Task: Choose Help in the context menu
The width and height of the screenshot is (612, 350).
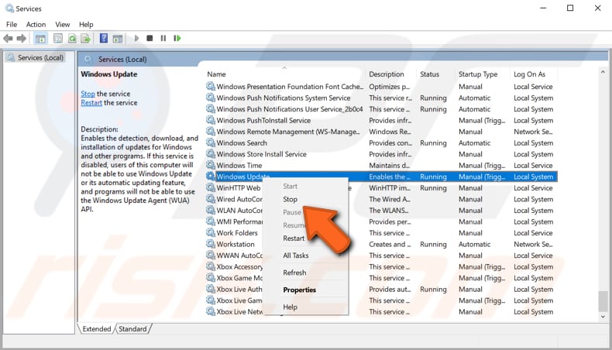Action: (290, 307)
